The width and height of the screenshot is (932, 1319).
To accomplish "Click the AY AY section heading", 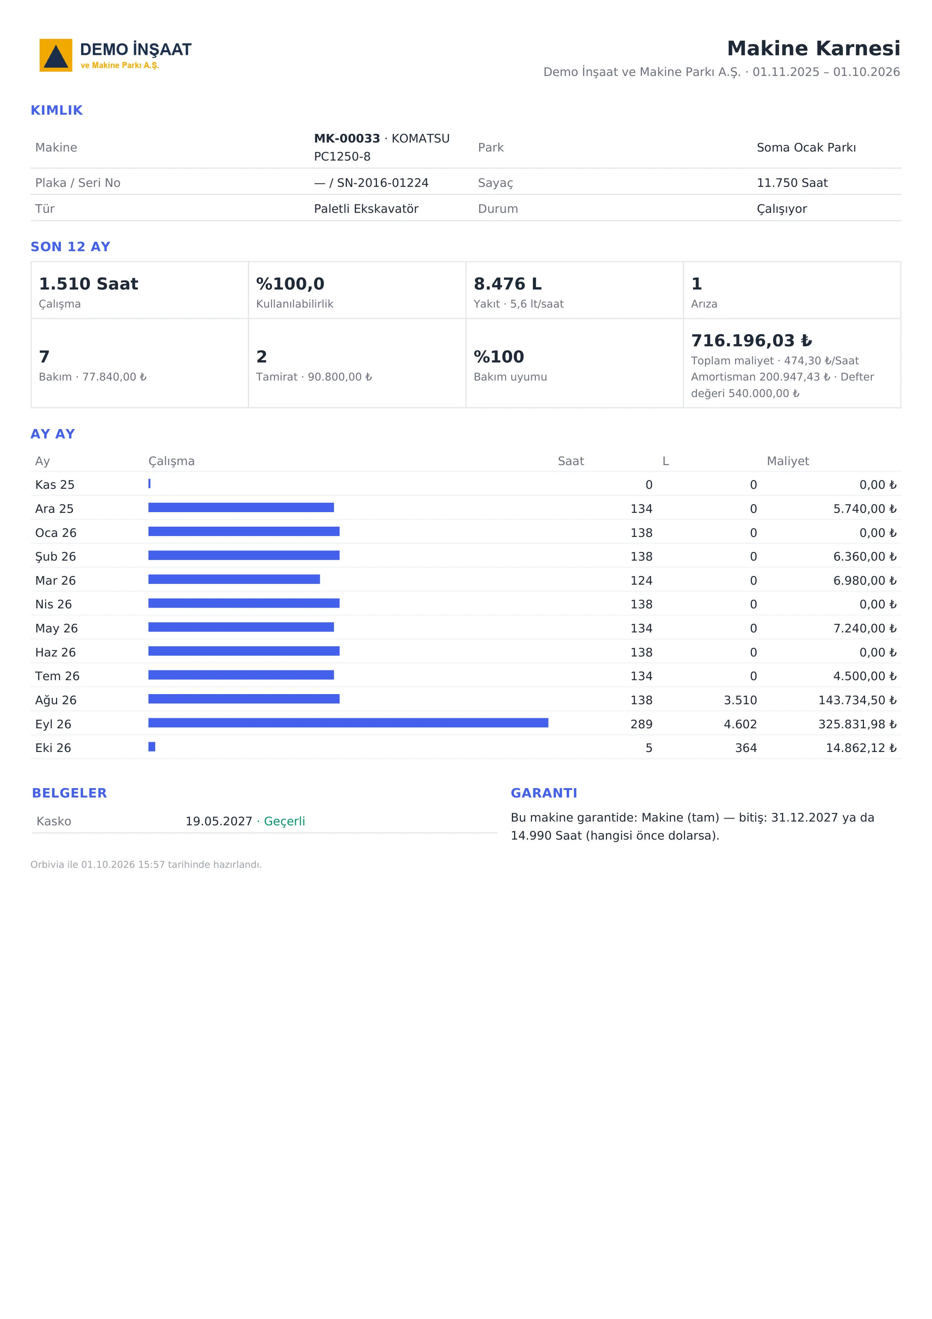I will click(x=53, y=434).
